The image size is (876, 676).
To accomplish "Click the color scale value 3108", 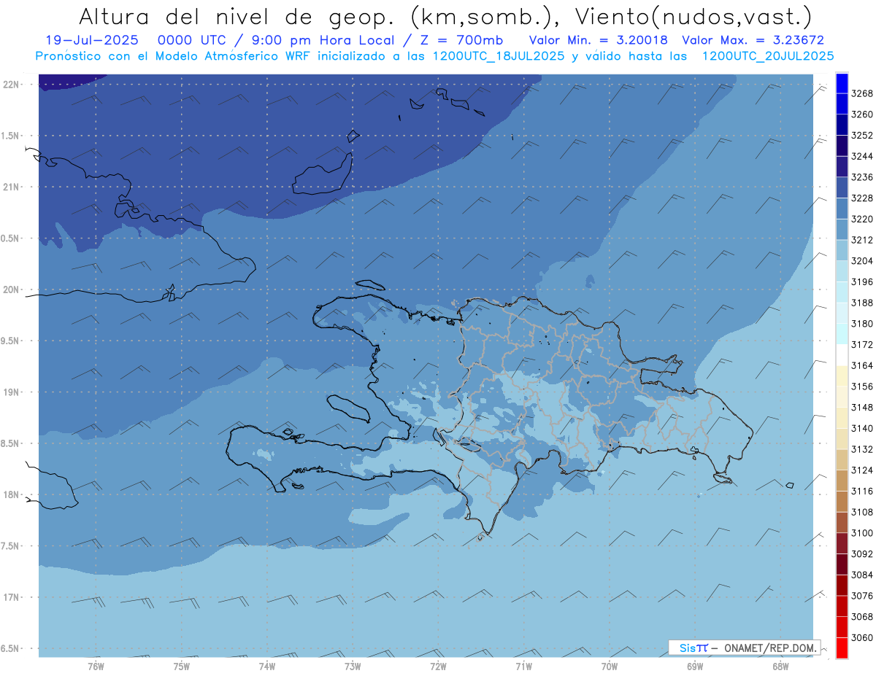I will click(x=862, y=512).
